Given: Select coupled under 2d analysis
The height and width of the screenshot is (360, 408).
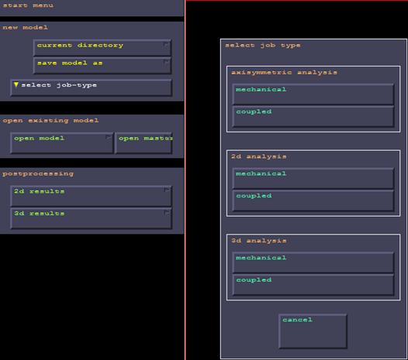Looking at the screenshot, I should [x=313, y=201].
